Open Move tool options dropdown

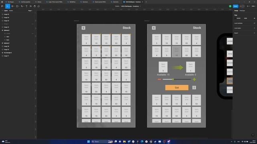click(x=9, y=6)
